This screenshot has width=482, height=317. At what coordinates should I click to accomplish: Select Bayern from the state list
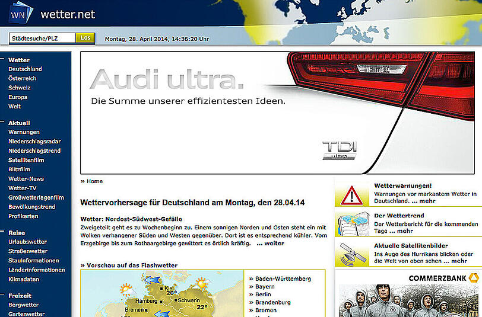point(265,287)
